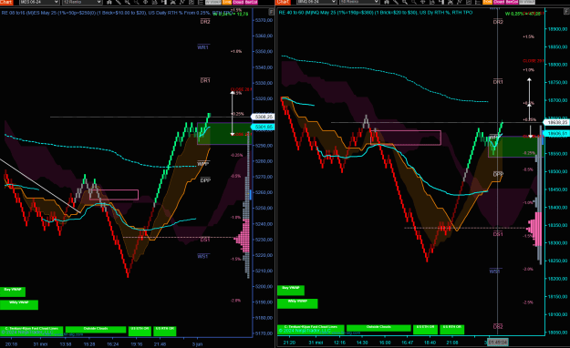The image size is (570, 348).
Task: Toggle US RTH button on MNQ chart
Action: click(451, 330)
